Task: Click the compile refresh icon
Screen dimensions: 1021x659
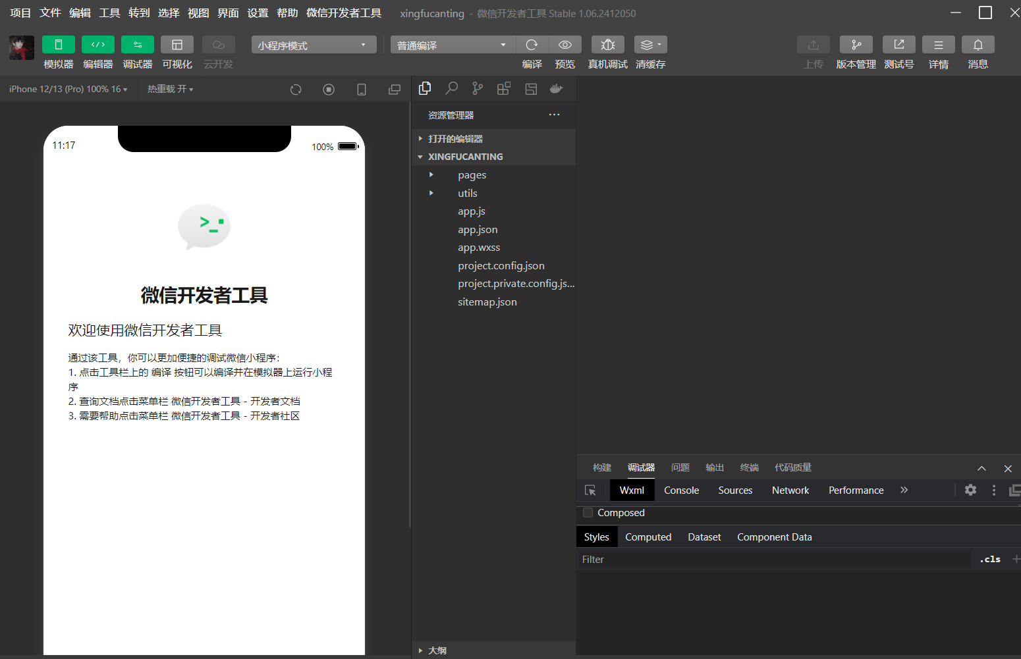Action: pyautogui.click(x=532, y=44)
